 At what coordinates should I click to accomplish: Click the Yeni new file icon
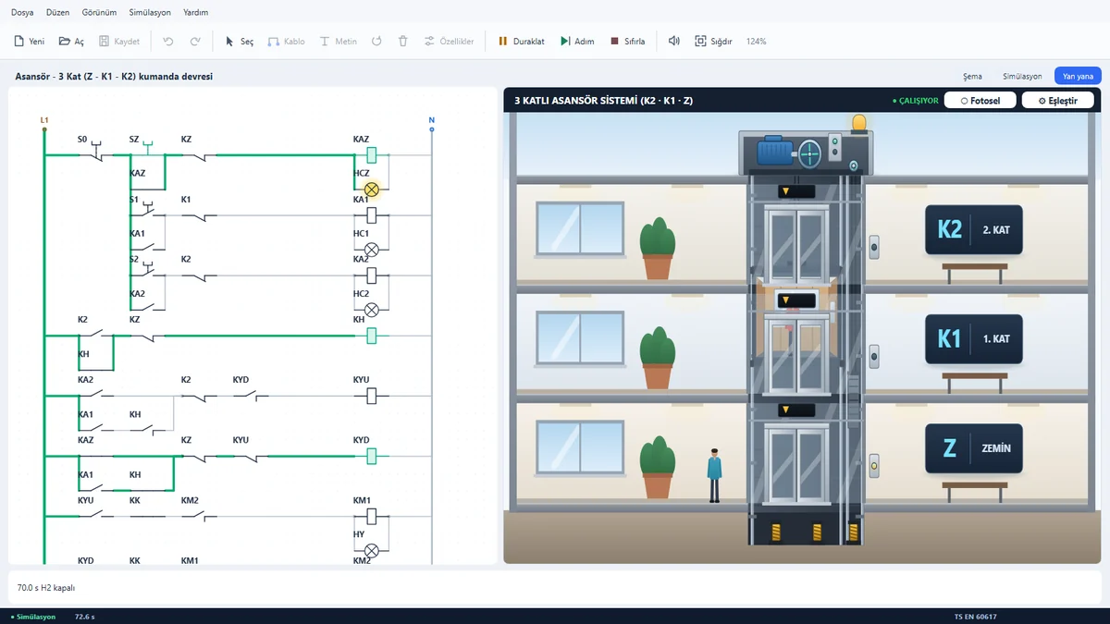[18, 42]
